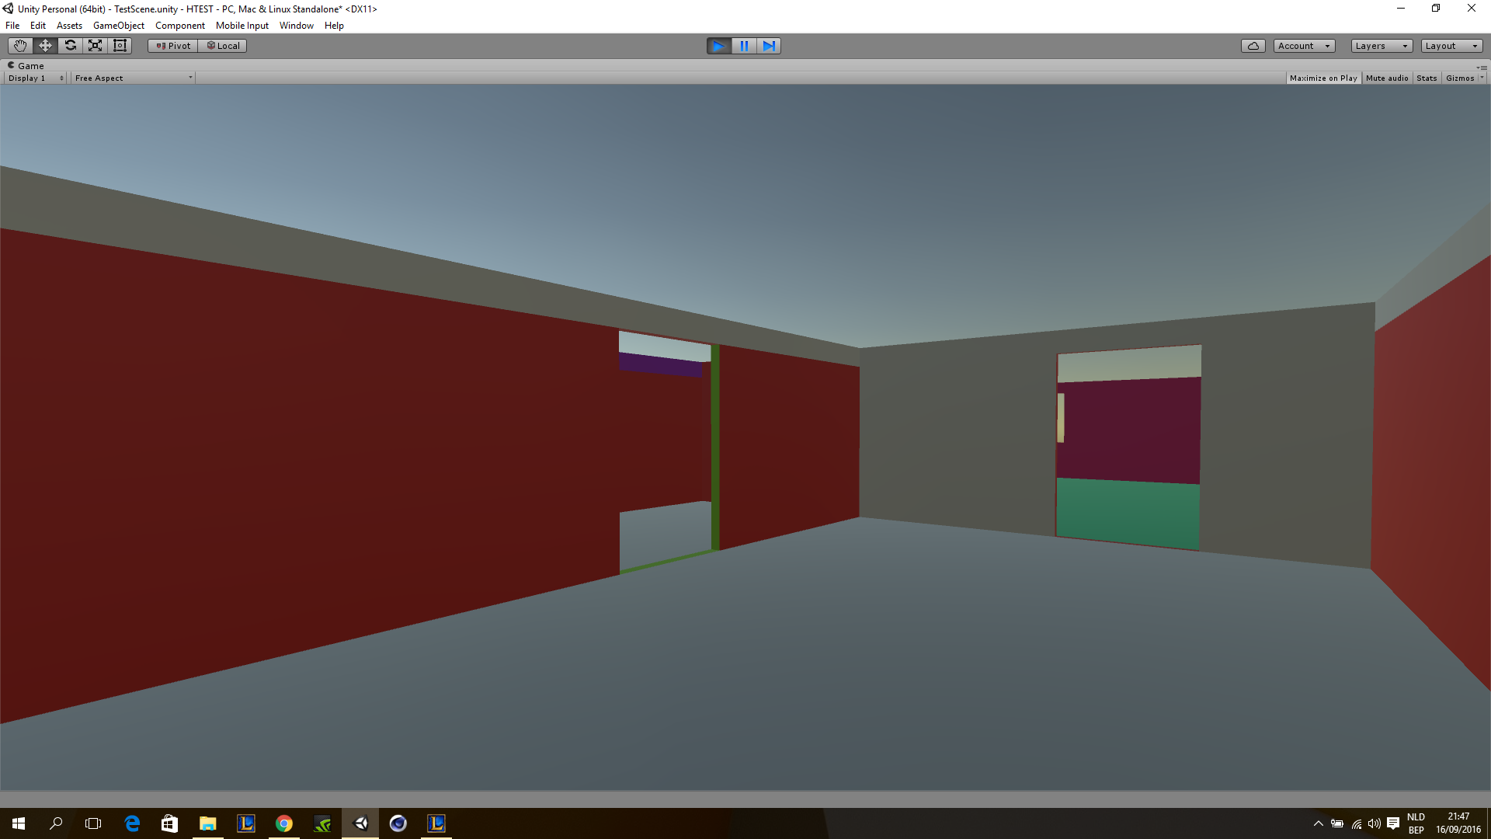Open Chrome from the taskbar
The width and height of the screenshot is (1491, 839).
pyautogui.click(x=284, y=823)
